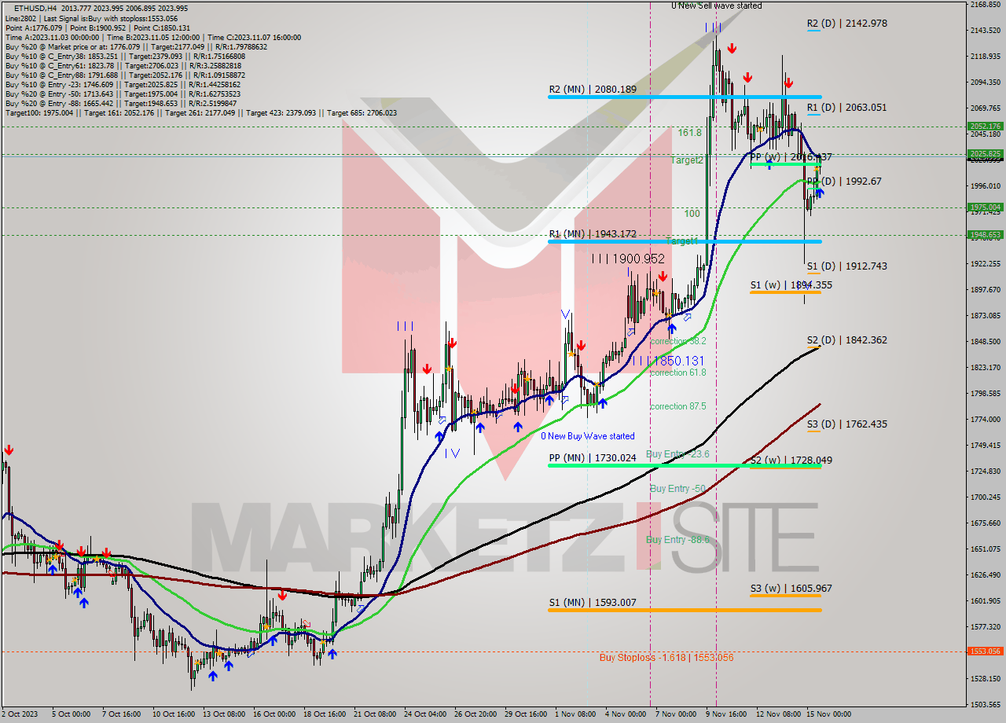Select the Time A:2023.11.03 info line
Image resolution: width=1006 pixels, height=723 pixels.
point(152,37)
